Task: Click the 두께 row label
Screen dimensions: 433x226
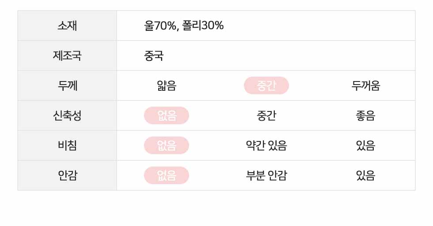Action: point(67,85)
